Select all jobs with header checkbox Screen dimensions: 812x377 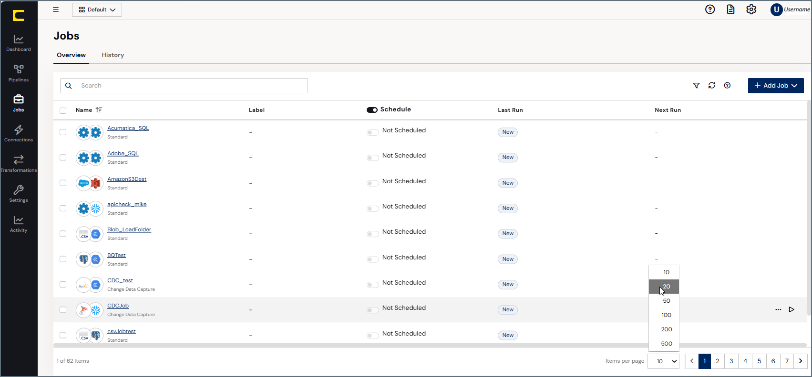(x=63, y=110)
